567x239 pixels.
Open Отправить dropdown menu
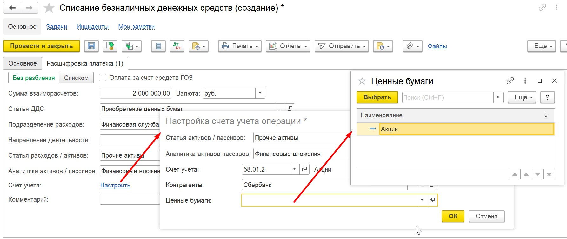[342, 46]
